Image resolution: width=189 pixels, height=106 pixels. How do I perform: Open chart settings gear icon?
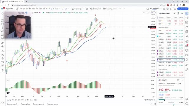(167, 9)
